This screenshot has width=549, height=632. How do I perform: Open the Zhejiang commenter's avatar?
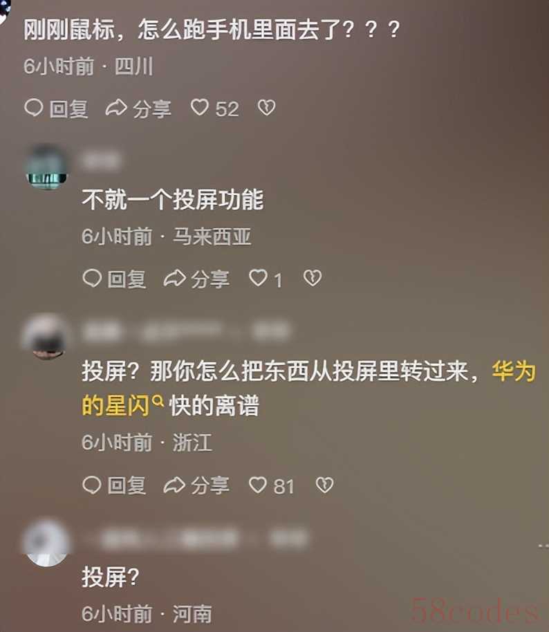point(47,337)
